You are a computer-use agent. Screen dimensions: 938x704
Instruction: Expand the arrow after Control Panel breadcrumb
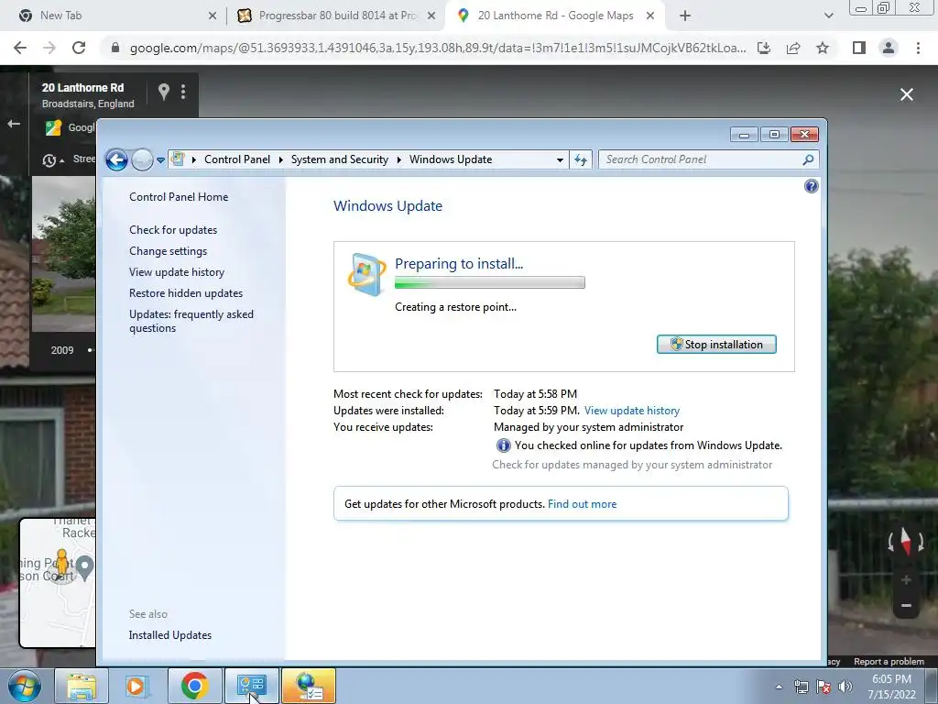click(x=280, y=159)
